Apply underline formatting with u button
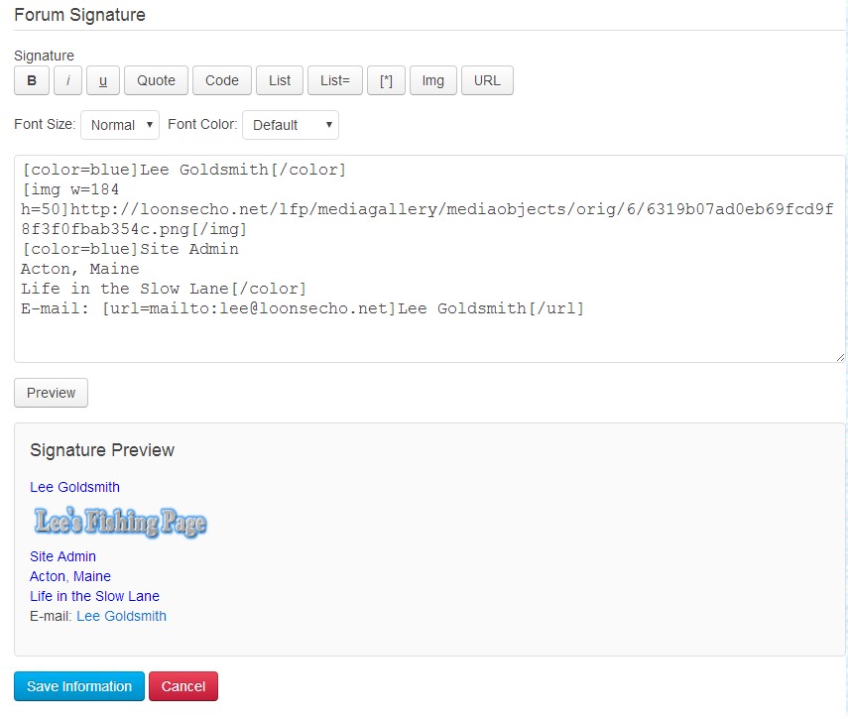This screenshot has height=719, width=848. (x=103, y=81)
